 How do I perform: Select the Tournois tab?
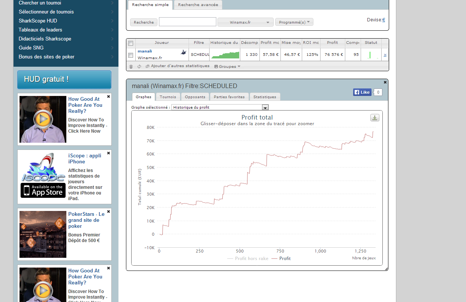click(168, 97)
